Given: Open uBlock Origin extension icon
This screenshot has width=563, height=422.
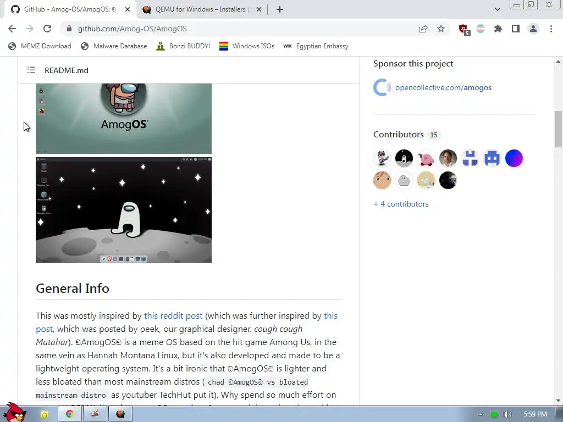Looking at the screenshot, I should (x=464, y=30).
